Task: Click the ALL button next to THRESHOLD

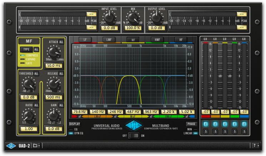Action: coord(36,74)
